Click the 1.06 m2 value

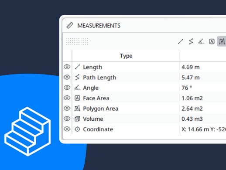192,98
